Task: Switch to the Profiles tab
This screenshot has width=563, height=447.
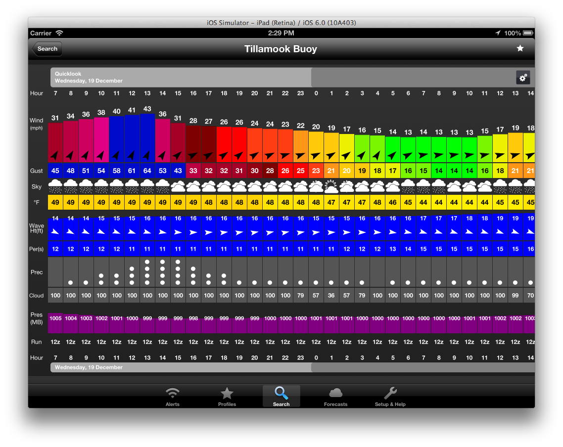Action: pos(227,397)
